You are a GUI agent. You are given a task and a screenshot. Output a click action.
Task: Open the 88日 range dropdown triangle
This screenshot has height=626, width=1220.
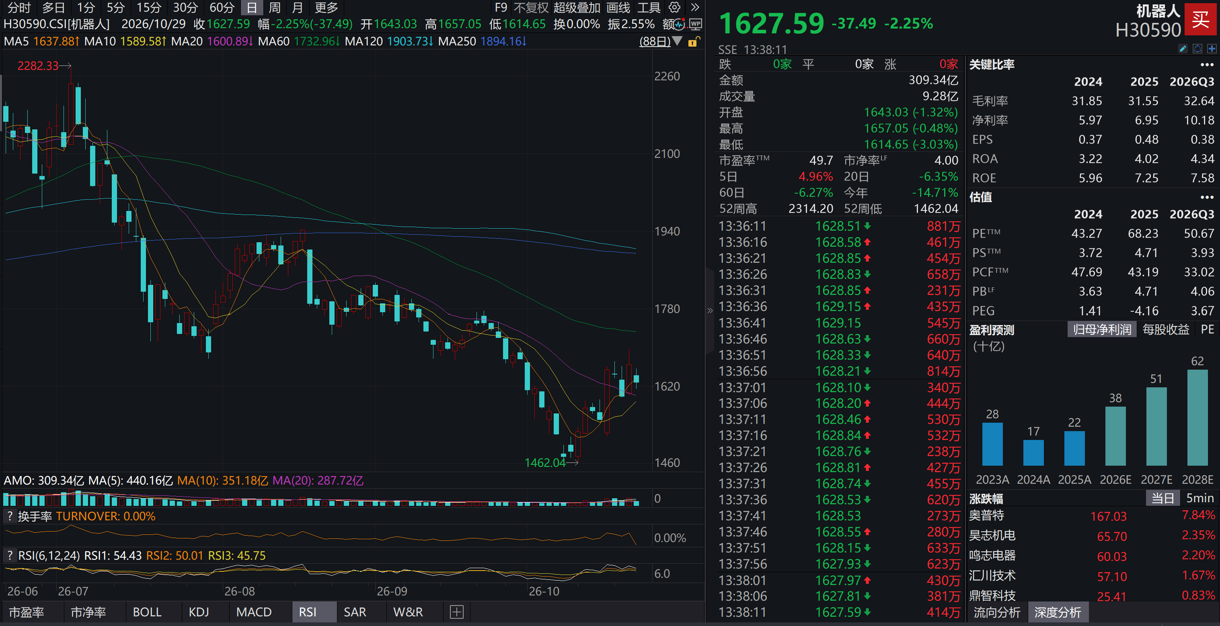pos(678,41)
